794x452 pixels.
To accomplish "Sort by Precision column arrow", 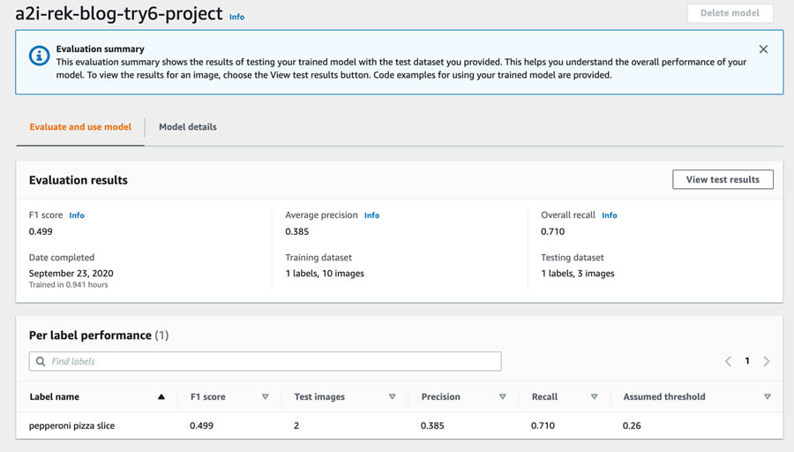I will [502, 396].
